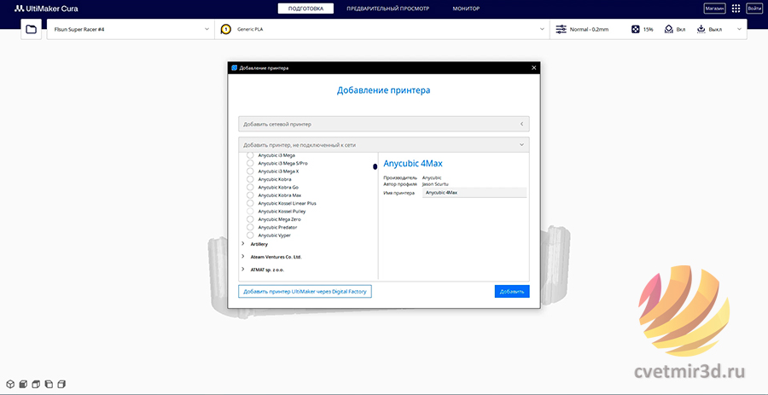768x395 pixels.
Task: Switch to the МОНИТОР tab
Action: click(466, 9)
